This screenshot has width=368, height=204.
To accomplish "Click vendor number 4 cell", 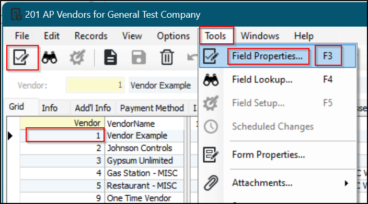I will coord(62,173).
